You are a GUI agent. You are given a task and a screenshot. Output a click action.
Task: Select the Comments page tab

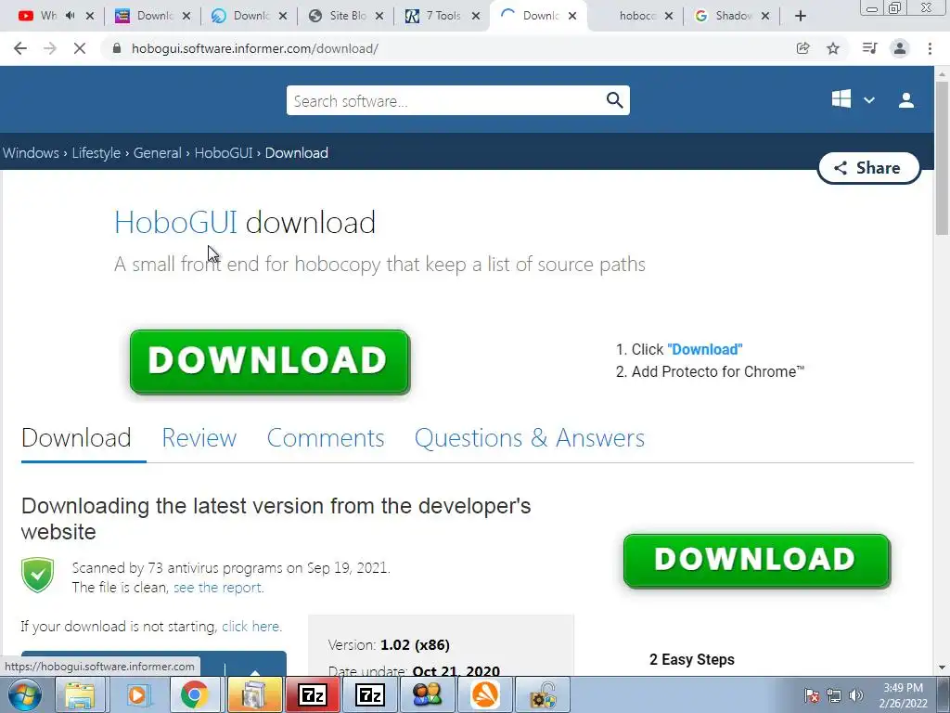pyautogui.click(x=326, y=438)
